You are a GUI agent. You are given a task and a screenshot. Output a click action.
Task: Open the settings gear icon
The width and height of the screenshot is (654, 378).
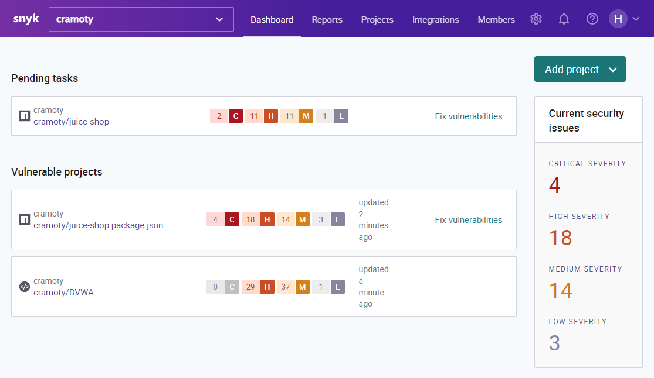[x=536, y=19]
